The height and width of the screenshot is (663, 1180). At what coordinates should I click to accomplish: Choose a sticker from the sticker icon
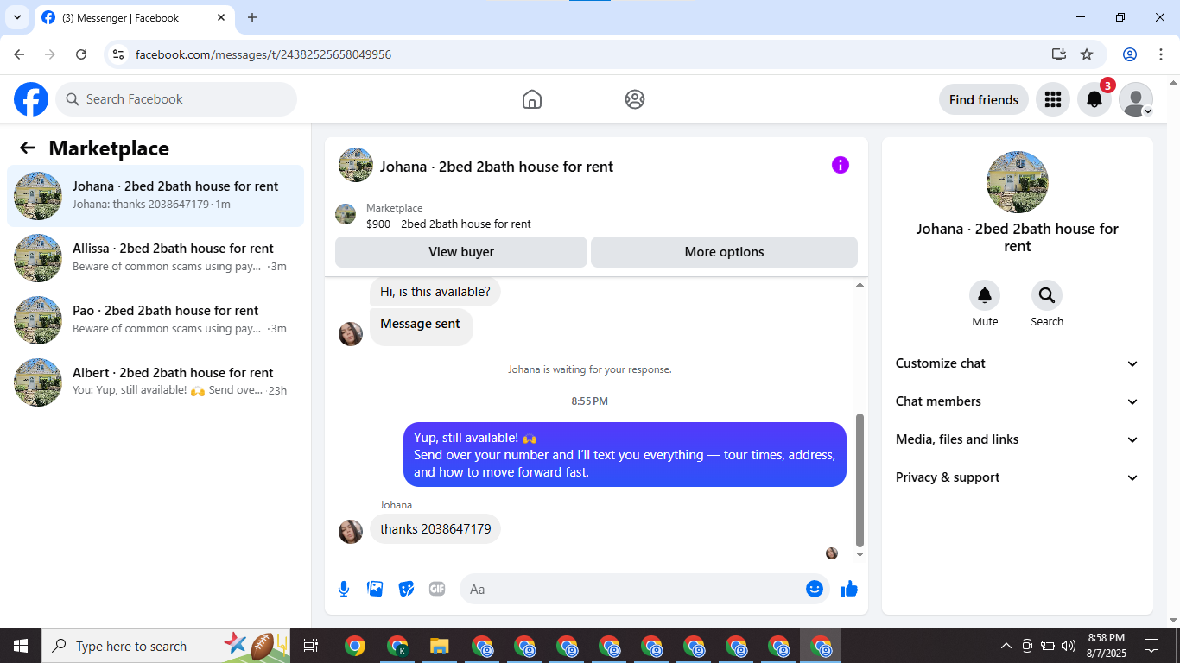click(406, 589)
